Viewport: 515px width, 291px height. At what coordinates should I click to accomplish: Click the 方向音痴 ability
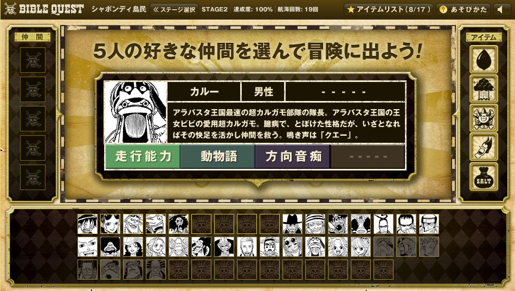(293, 156)
